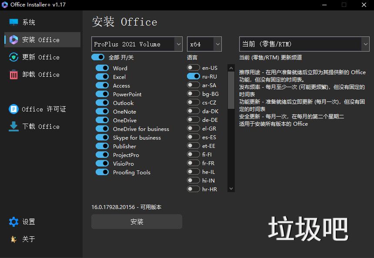
Task: Disable the Word component toggle
Action: pyautogui.click(x=101, y=68)
